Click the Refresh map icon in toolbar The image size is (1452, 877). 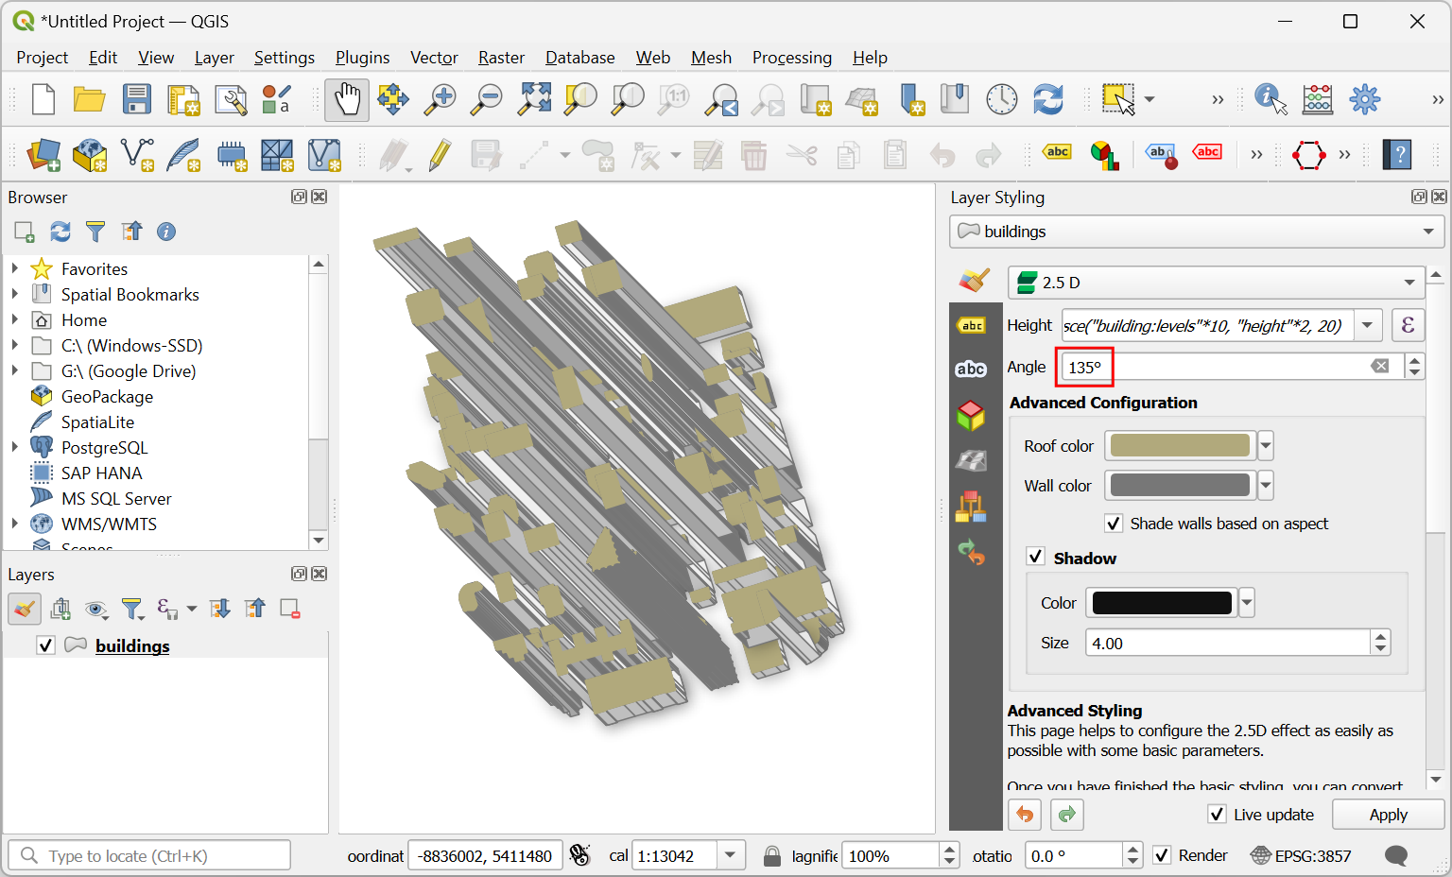[x=1048, y=100]
